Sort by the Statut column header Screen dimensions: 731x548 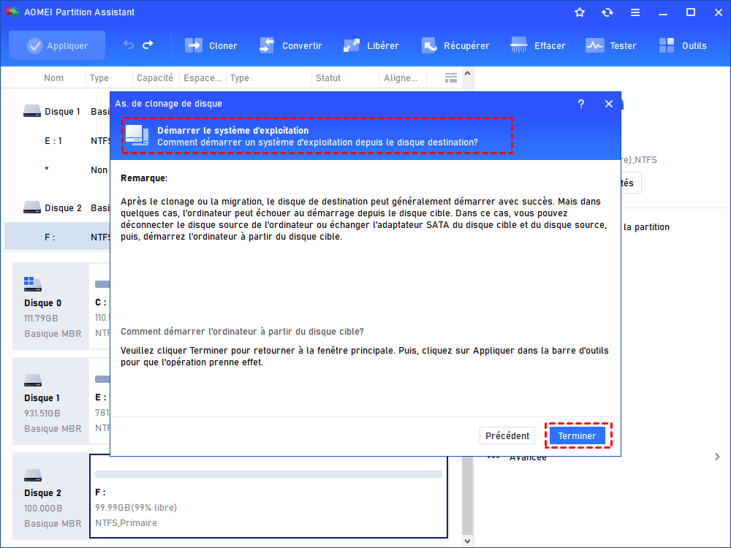click(x=328, y=78)
